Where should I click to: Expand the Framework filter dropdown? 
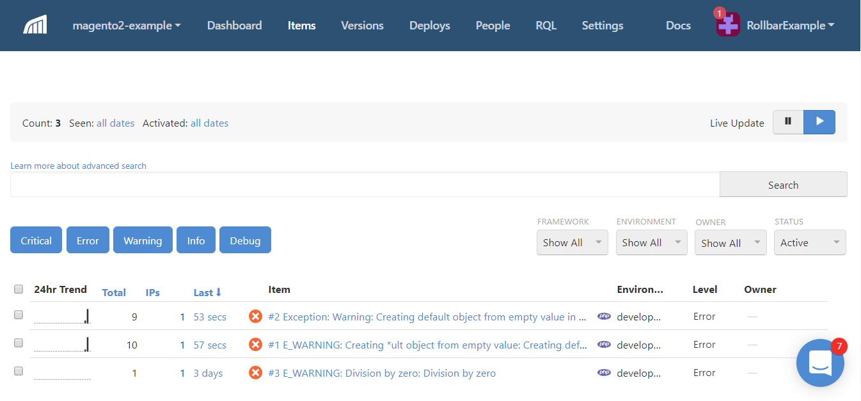tap(572, 243)
